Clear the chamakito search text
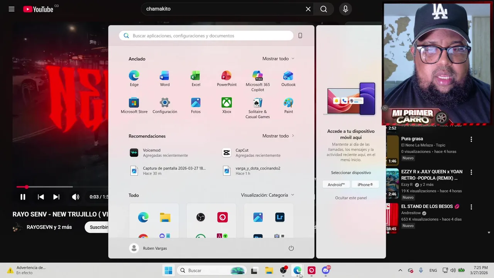 308,9
